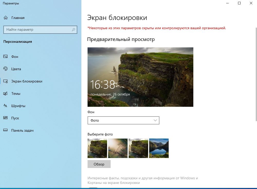Minimize the Параметры window
The height and width of the screenshot is (189, 257).
point(227,3)
